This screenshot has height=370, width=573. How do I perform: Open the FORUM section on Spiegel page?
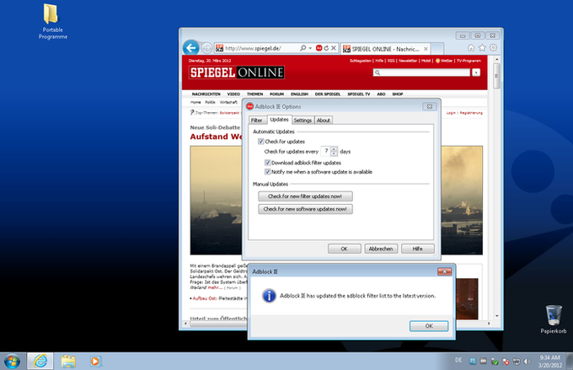(x=276, y=94)
